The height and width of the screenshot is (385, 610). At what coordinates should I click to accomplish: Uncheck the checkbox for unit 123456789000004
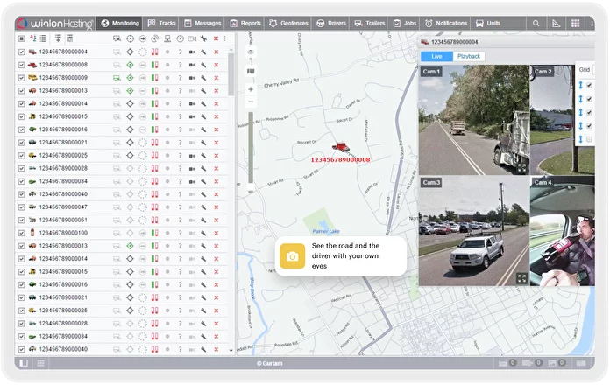pyautogui.click(x=22, y=52)
